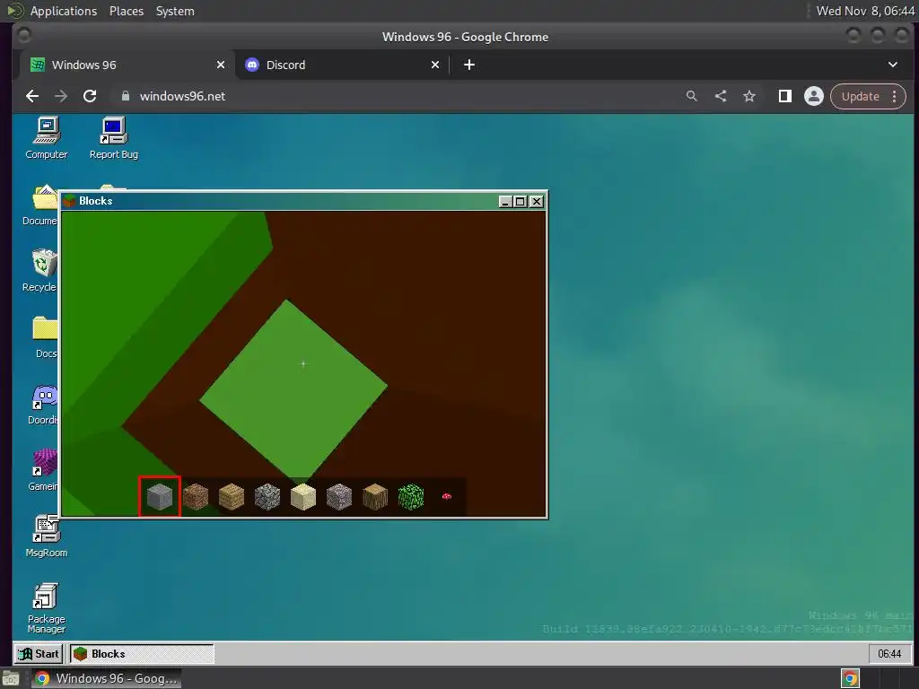Viewport: 919px width, 689px height.
Task: Open the Package Manager icon
Action: pos(47,608)
